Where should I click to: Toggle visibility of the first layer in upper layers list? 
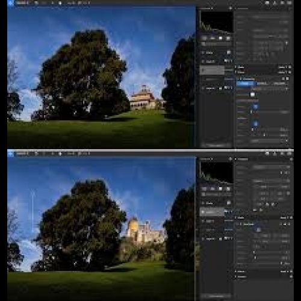point(203,52)
